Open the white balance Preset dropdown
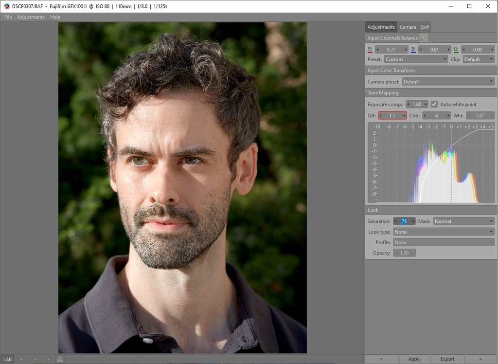The image size is (498, 364). (416, 59)
